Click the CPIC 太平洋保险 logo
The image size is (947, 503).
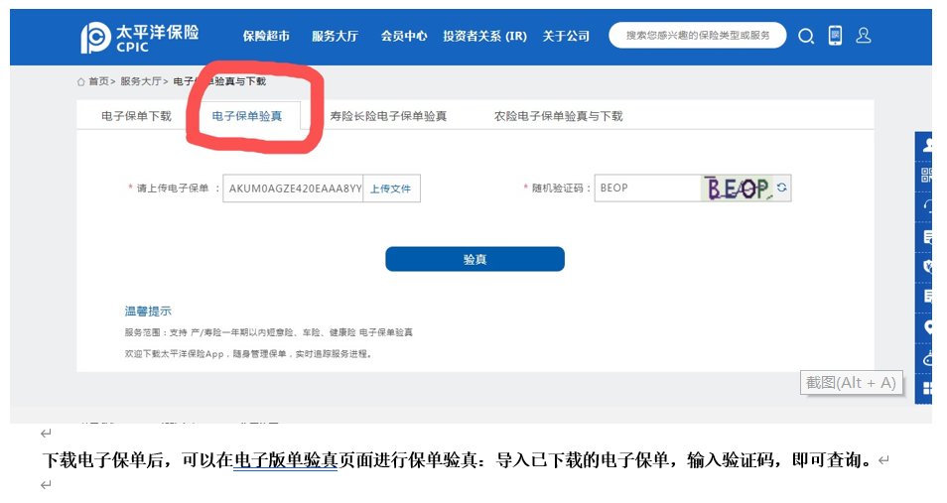[x=139, y=37]
